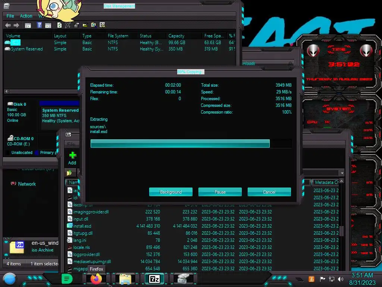382x287 pixels.
Task: Open Action menu in Disk Management
Action: (26, 16)
